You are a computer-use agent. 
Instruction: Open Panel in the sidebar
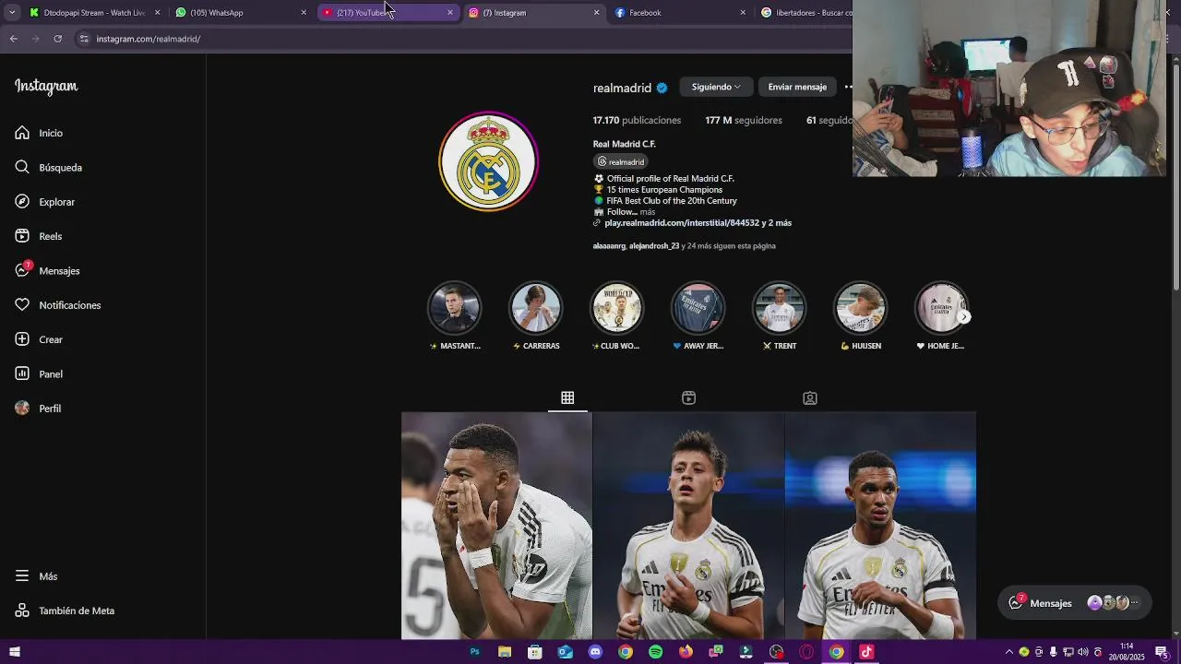click(x=39, y=373)
